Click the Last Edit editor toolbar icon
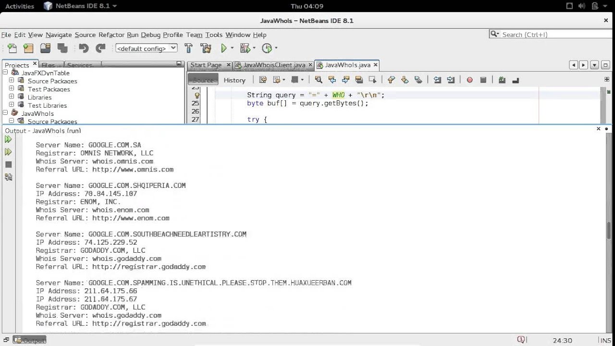 (x=263, y=80)
